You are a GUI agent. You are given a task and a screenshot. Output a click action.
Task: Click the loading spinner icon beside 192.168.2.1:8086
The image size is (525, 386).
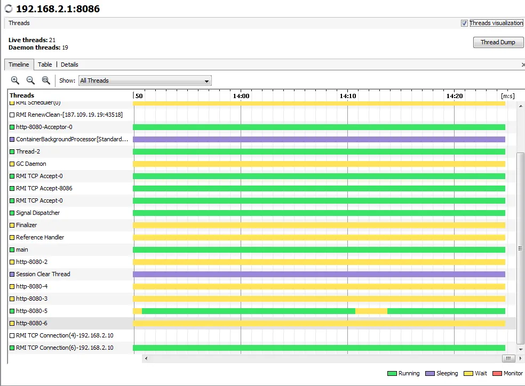[x=9, y=9]
